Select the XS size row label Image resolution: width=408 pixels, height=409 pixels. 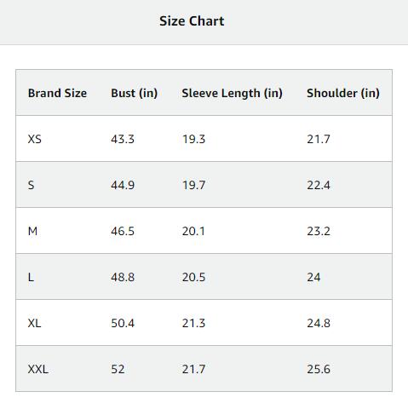(x=35, y=139)
